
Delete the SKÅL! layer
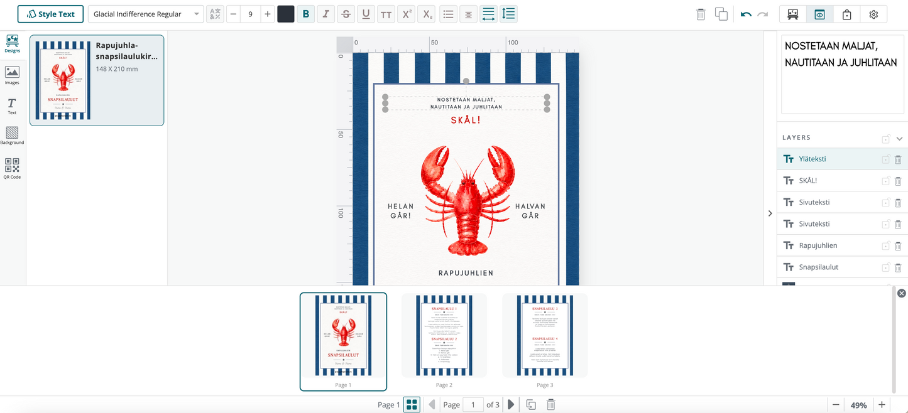tap(898, 181)
